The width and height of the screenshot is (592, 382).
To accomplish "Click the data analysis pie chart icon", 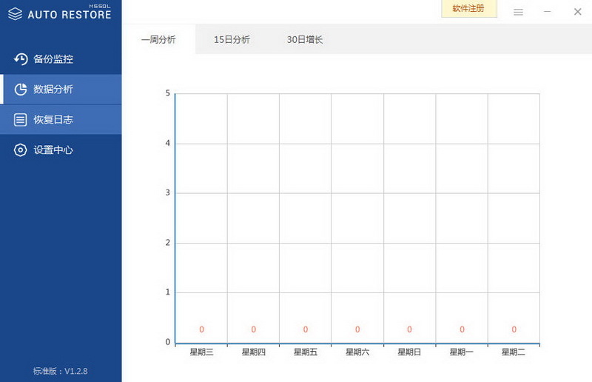I will click(x=21, y=89).
